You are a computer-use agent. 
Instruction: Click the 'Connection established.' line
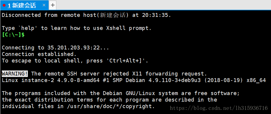[39, 54]
